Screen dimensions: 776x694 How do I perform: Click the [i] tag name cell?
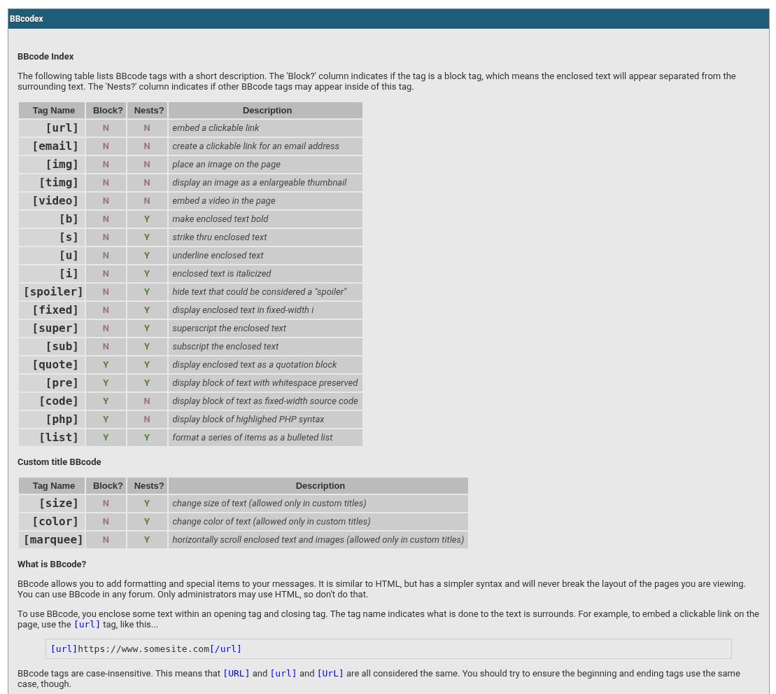(52, 274)
